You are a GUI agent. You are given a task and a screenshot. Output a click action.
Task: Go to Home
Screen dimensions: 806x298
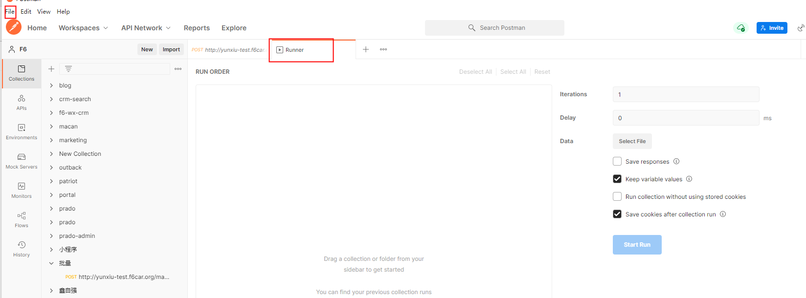[37, 28]
